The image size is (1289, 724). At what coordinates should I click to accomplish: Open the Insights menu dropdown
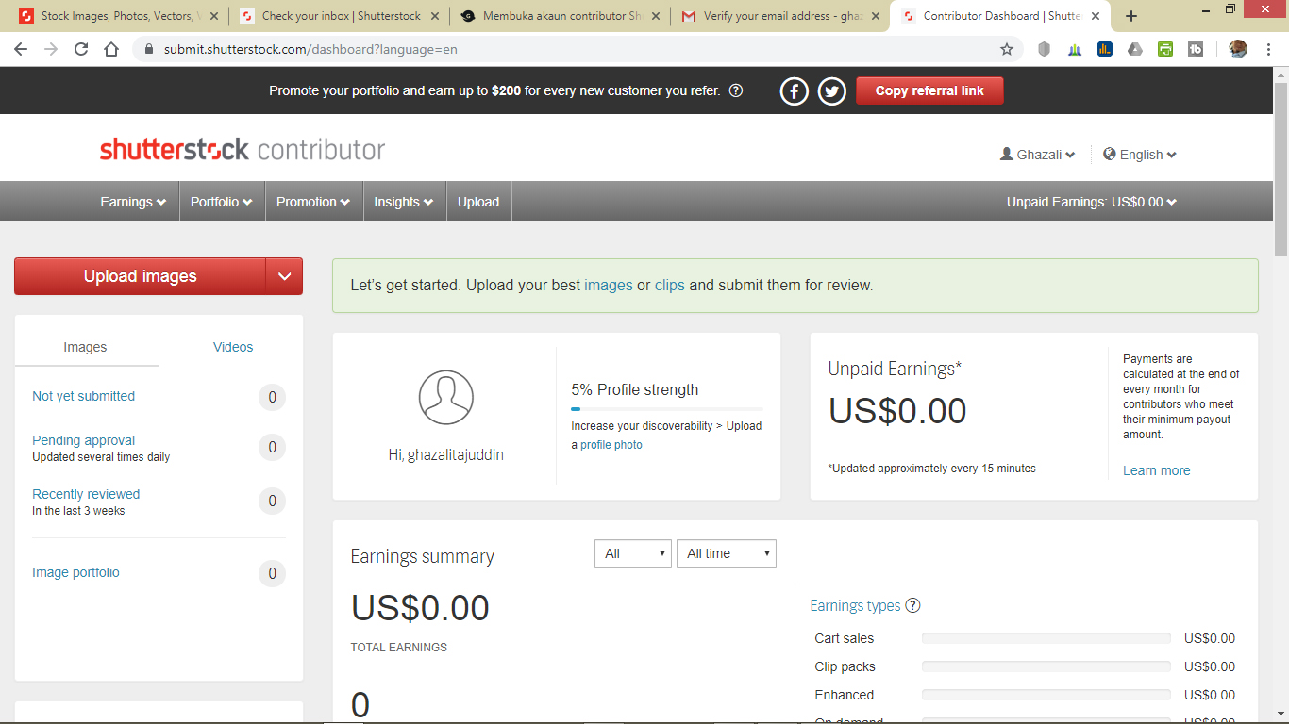(x=404, y=202)
